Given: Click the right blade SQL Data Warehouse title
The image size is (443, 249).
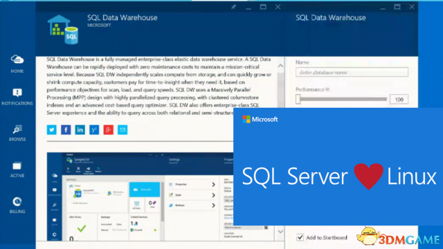Looking at the screenshot, I should coord(331,18).
